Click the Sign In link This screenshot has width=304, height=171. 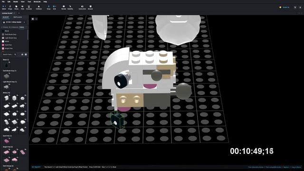pyautogui.click(x=286, y=8)
